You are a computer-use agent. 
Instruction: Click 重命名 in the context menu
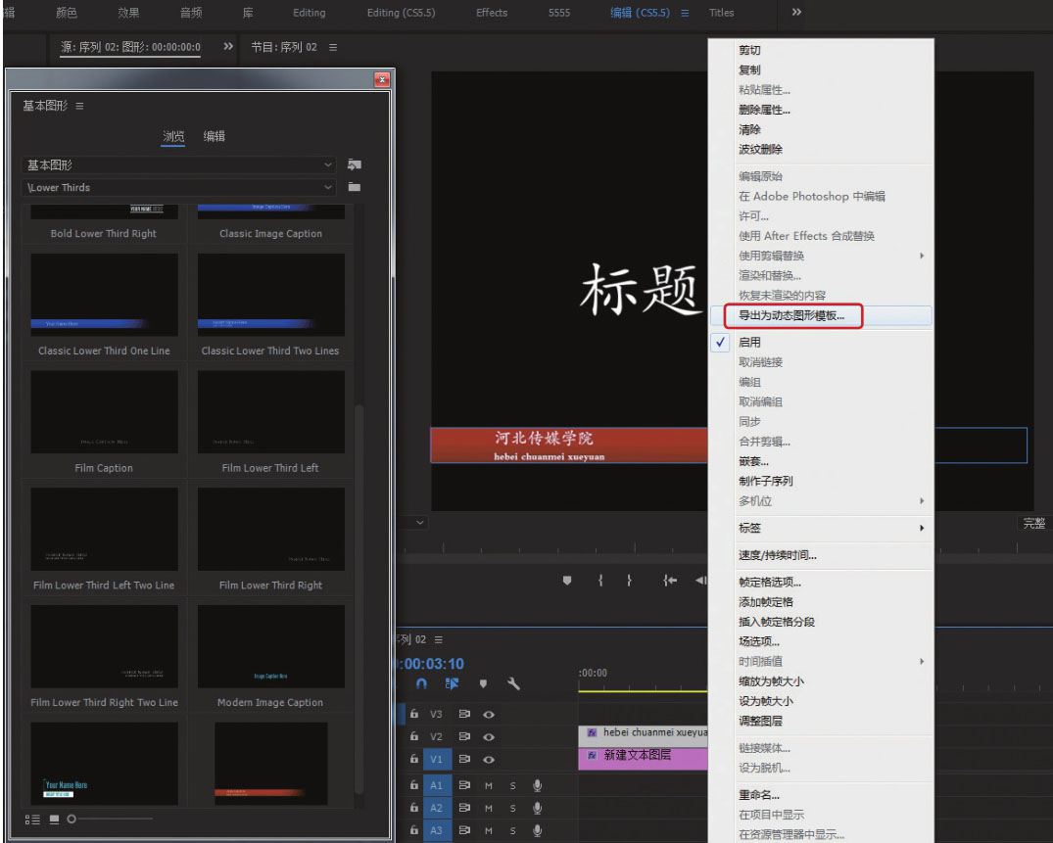click(758, 795)
